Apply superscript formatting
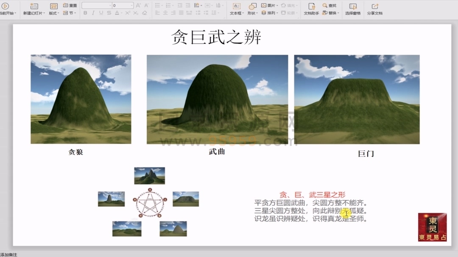Screen dimensions: 458x257 (x=128, y=13)
